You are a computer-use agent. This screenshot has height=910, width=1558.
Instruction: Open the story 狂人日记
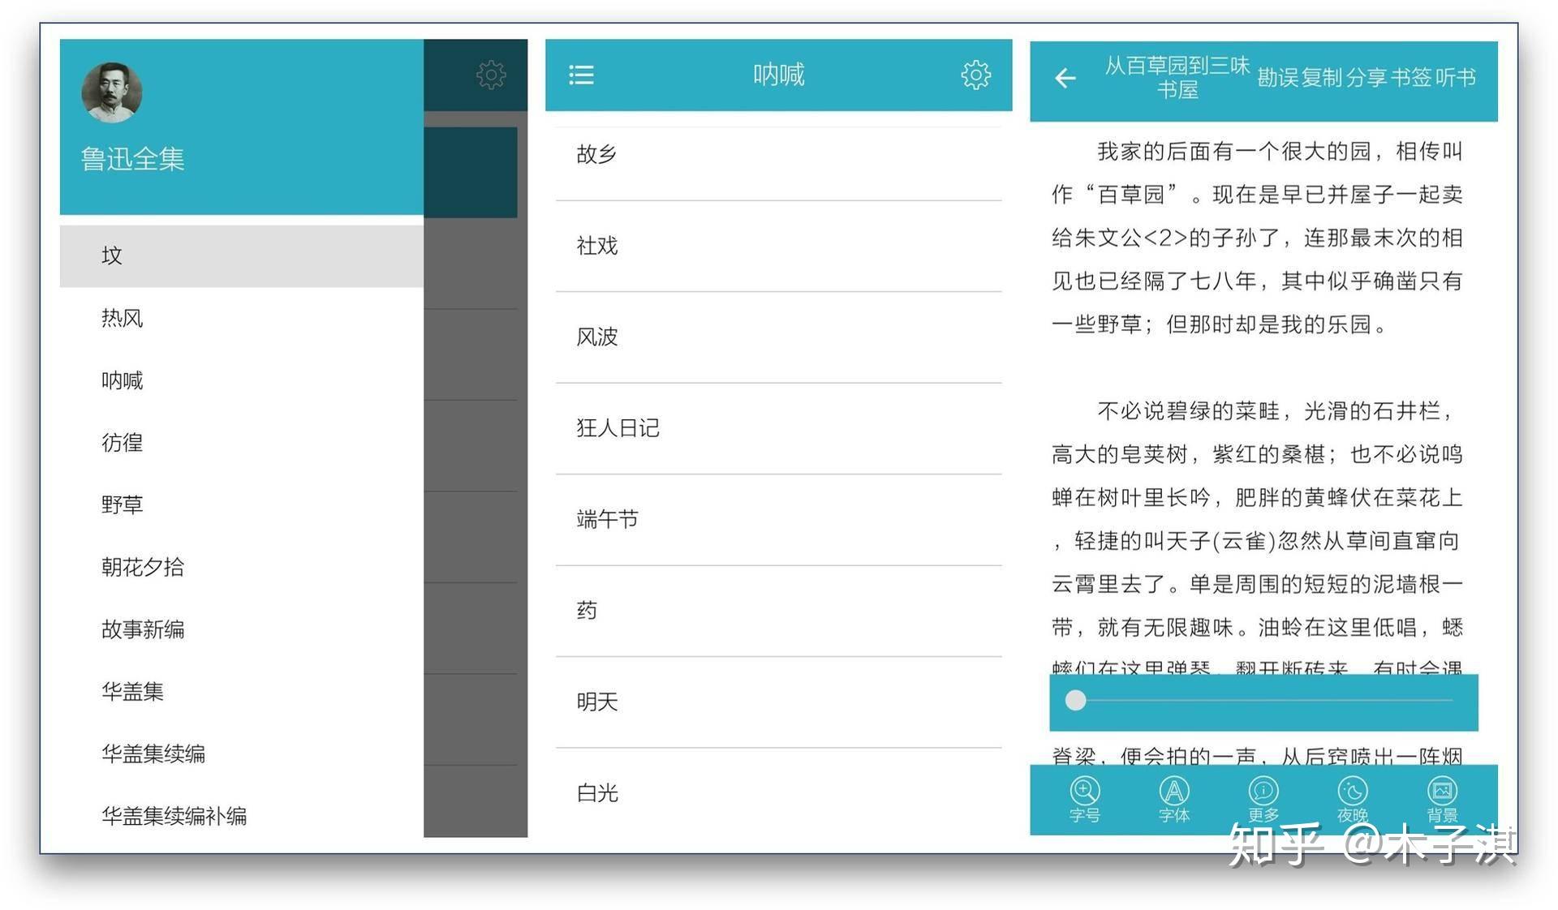[x=618, y=428]
